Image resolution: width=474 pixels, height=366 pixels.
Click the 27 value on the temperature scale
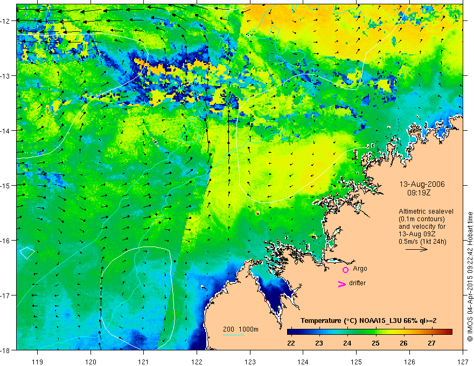[431, 343]
